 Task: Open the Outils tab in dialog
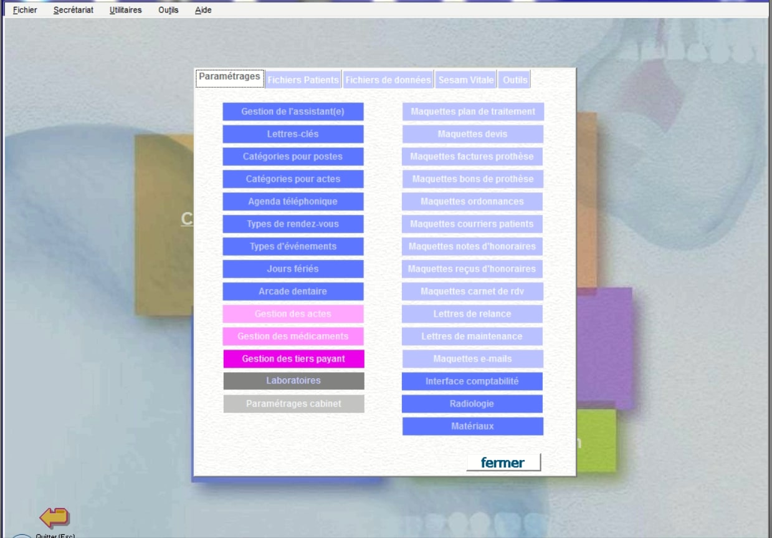(515, 80)
